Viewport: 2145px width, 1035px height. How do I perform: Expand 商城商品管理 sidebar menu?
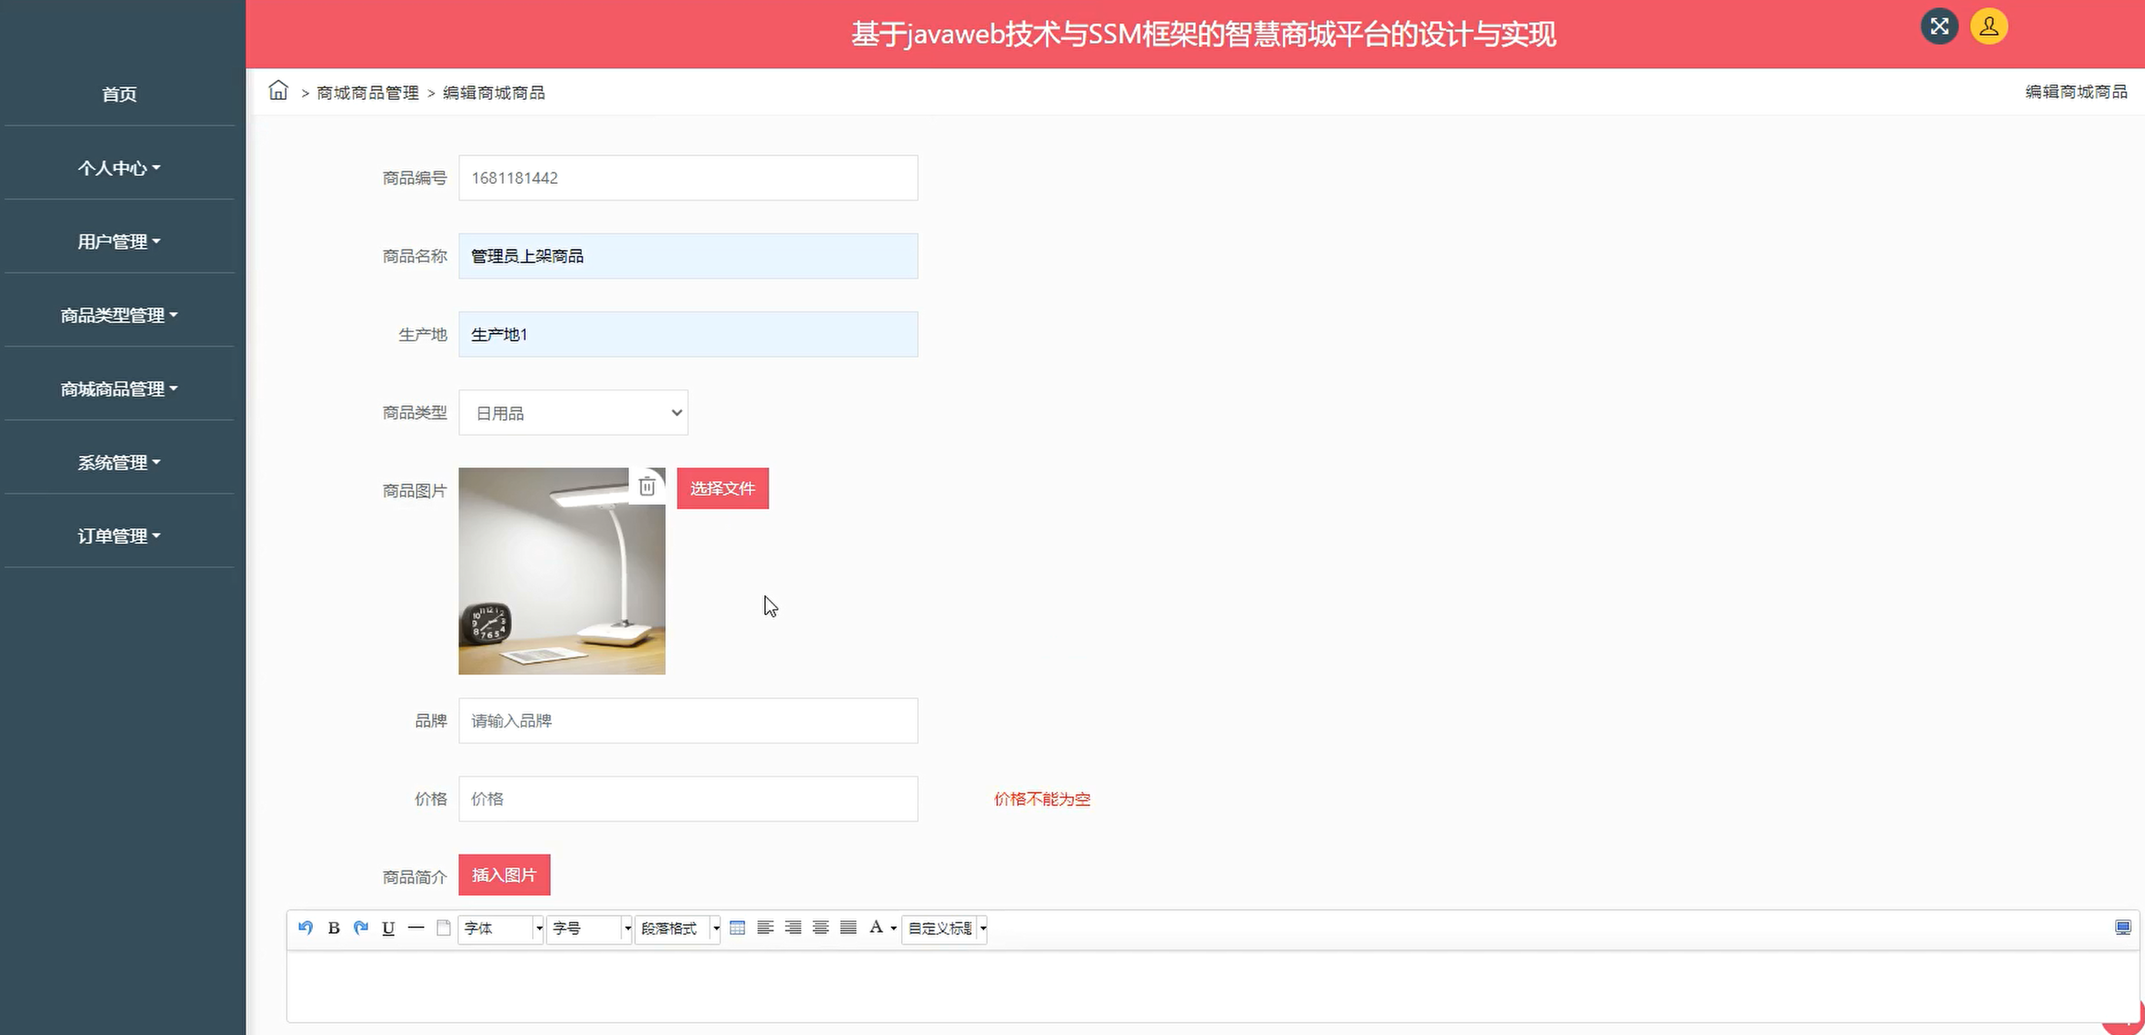pyautogui.click(x=119, y=389)
